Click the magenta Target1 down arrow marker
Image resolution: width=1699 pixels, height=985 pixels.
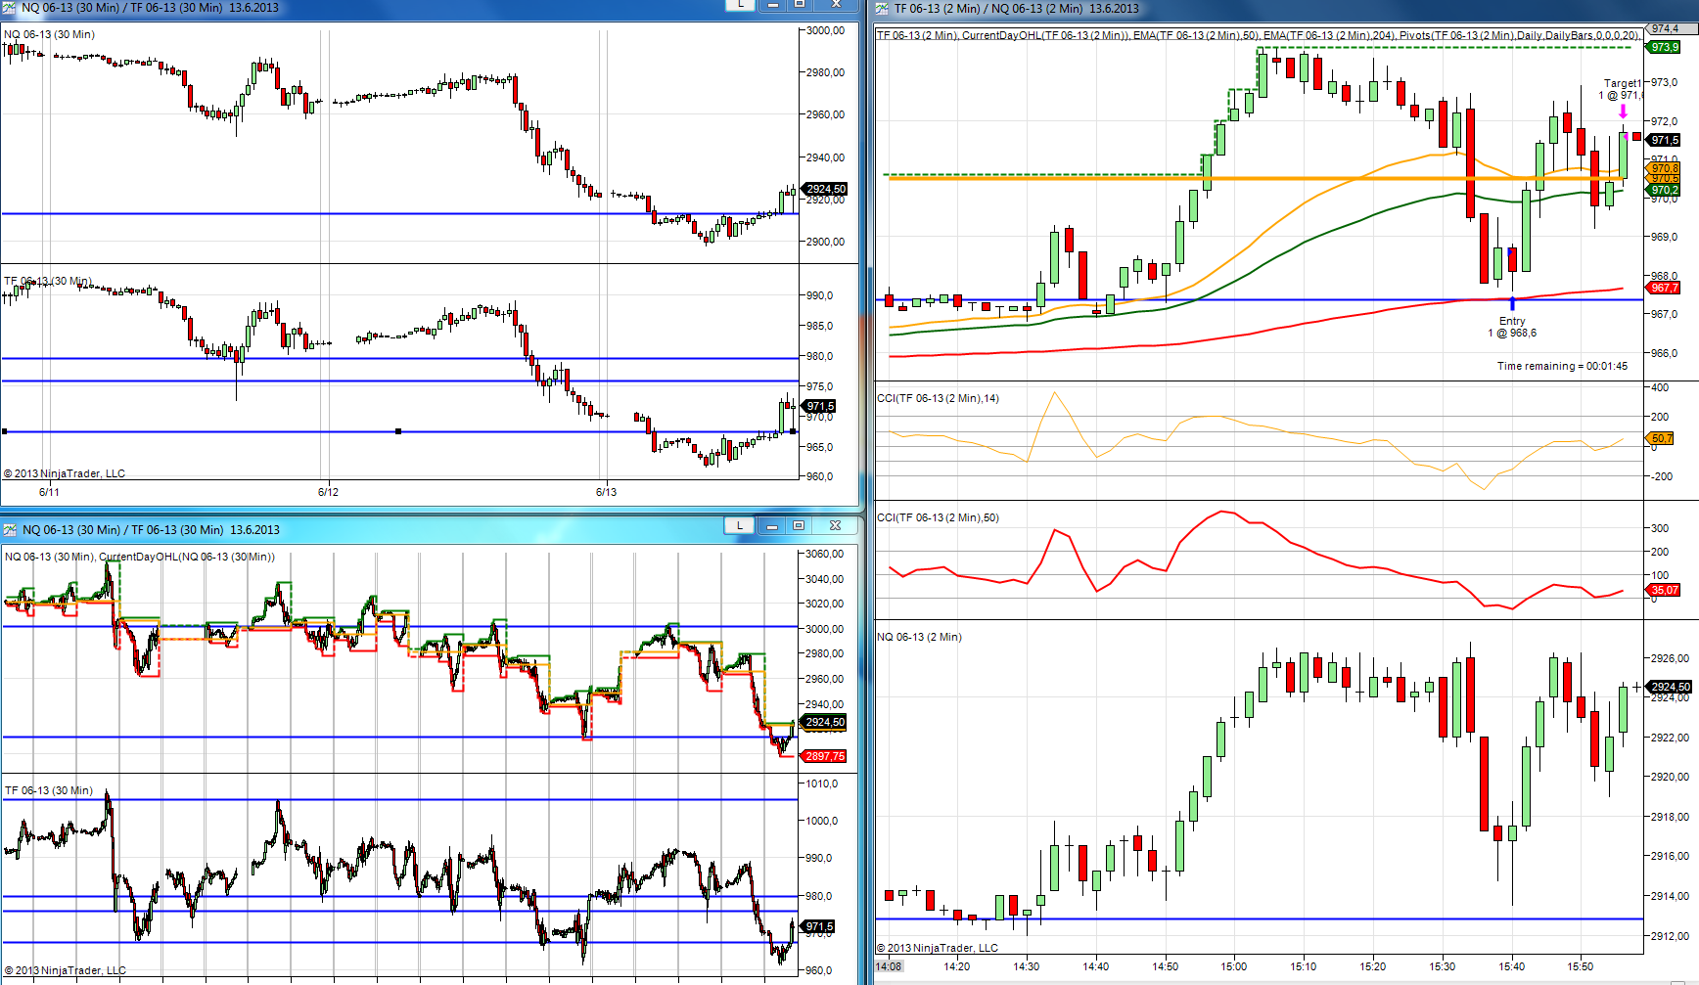pyautogui.click(x=1624, y=112)
